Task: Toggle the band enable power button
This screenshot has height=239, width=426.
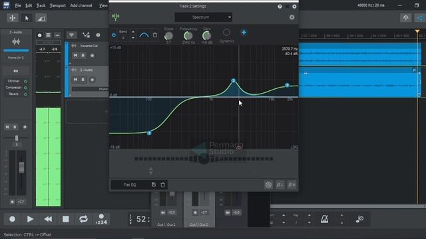Action: point(114,35)
